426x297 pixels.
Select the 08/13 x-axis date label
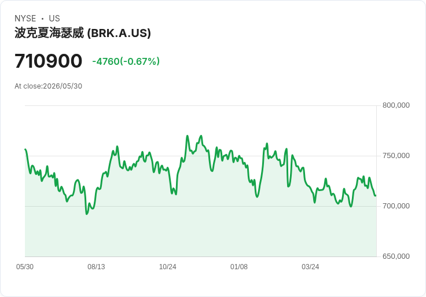[96, 267]
